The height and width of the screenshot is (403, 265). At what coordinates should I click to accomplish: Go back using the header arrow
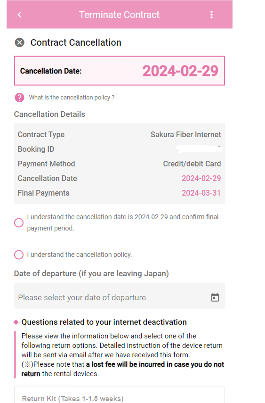(x=19, y=15)
